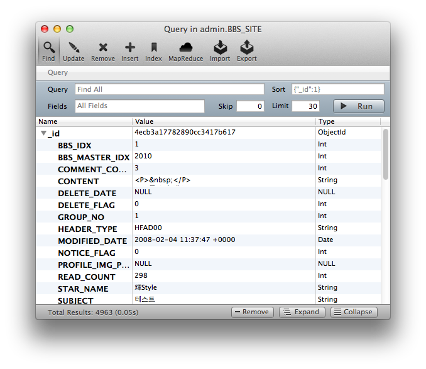
Task: Select the Find tool in toolbar
Action: (x=48, y=52)
